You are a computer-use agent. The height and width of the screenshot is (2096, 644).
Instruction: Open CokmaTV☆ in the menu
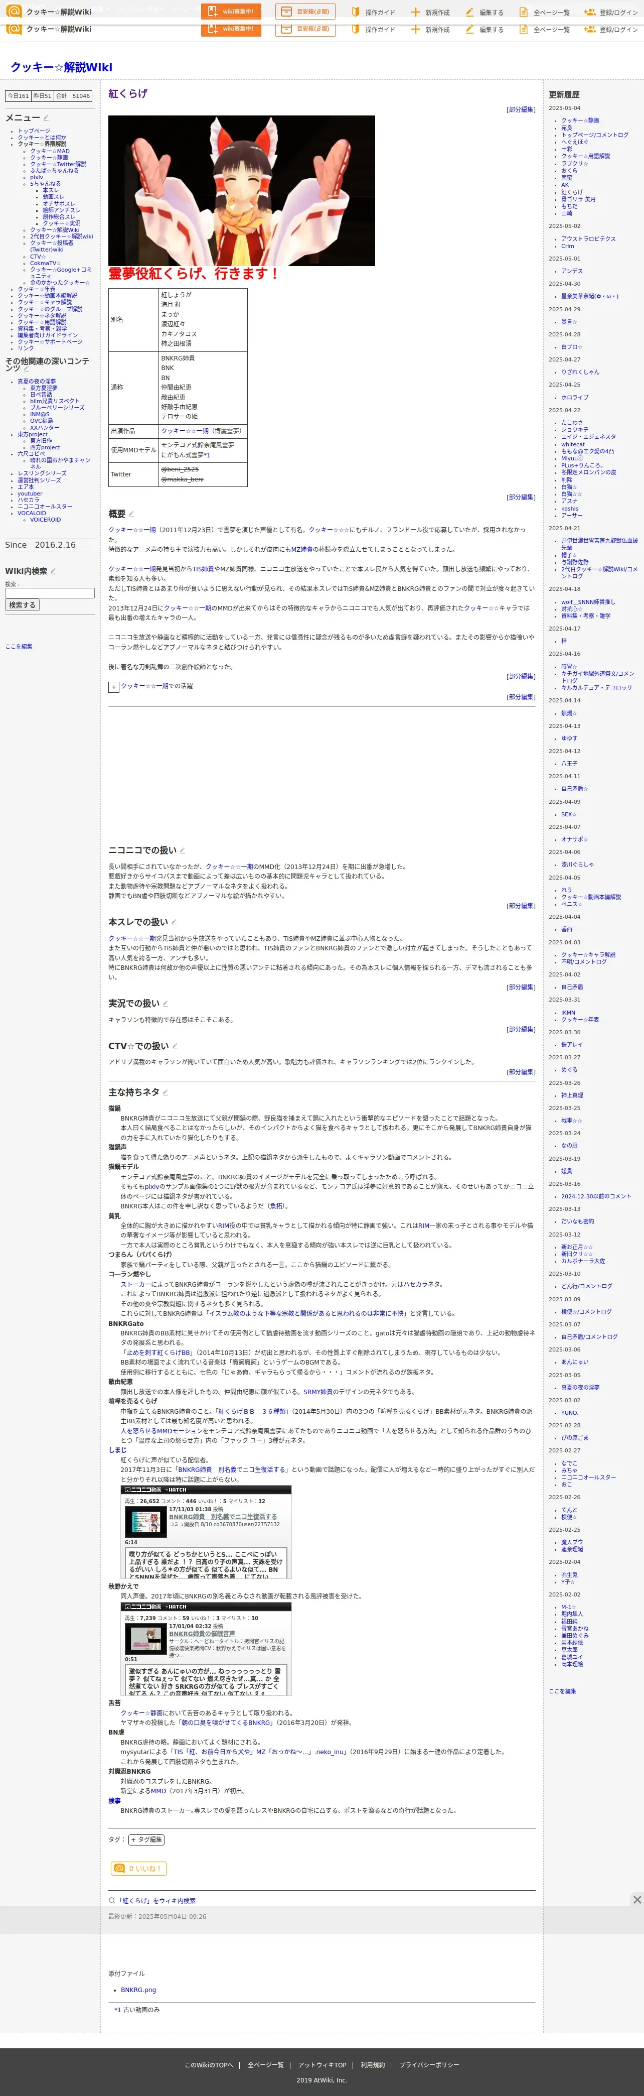pyautogui.click(x=45, y=263)
